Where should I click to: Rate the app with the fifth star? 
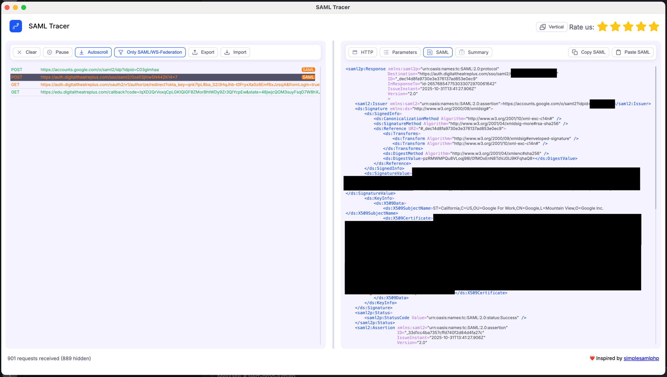click(654, 27)
